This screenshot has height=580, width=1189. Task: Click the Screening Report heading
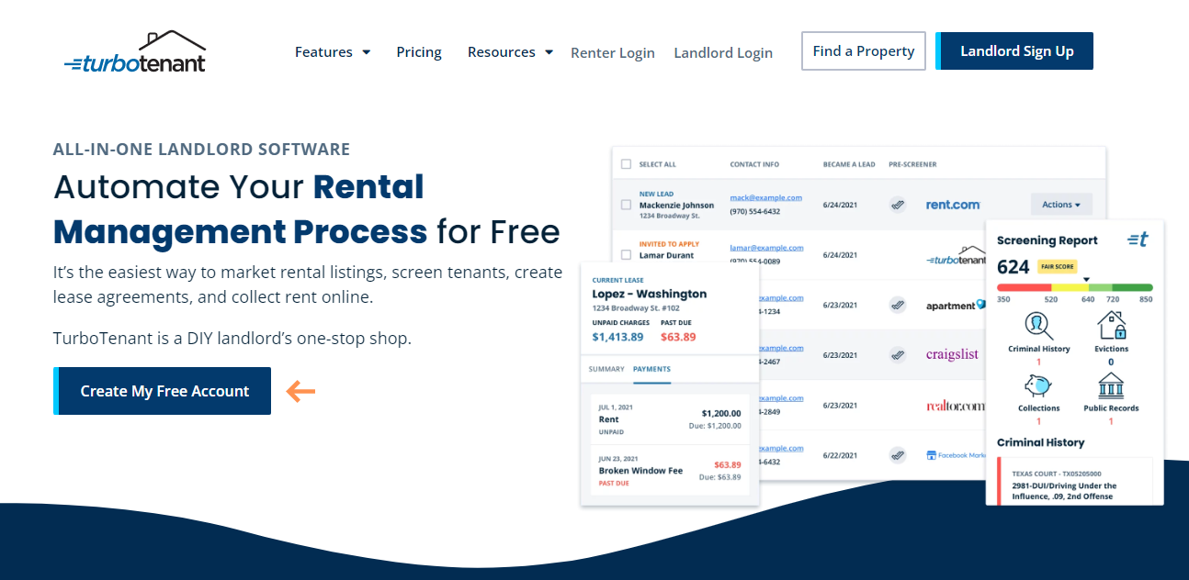pyautogui.click(x=1047, y=240)
